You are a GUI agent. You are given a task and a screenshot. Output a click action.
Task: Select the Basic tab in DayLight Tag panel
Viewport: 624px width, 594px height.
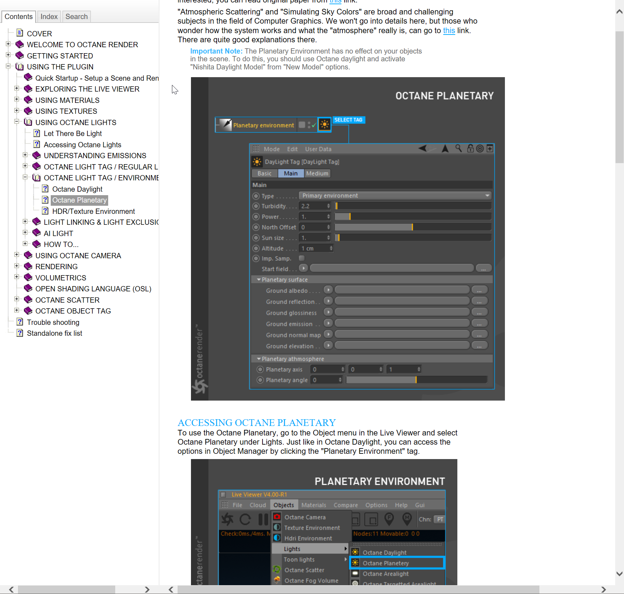point(265,173)
